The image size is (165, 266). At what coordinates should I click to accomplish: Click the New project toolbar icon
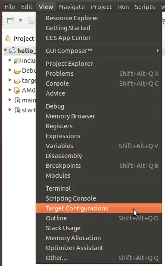10,21
